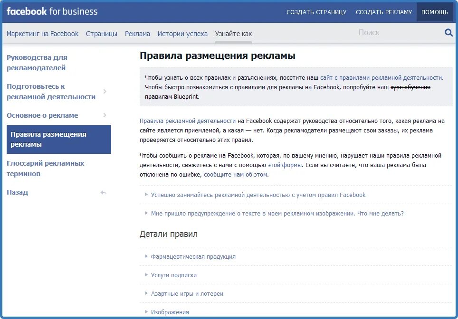Click the Правила рекламной деятельности paragraph link
This screenshot has height=319, width=458.
(188, 121)
